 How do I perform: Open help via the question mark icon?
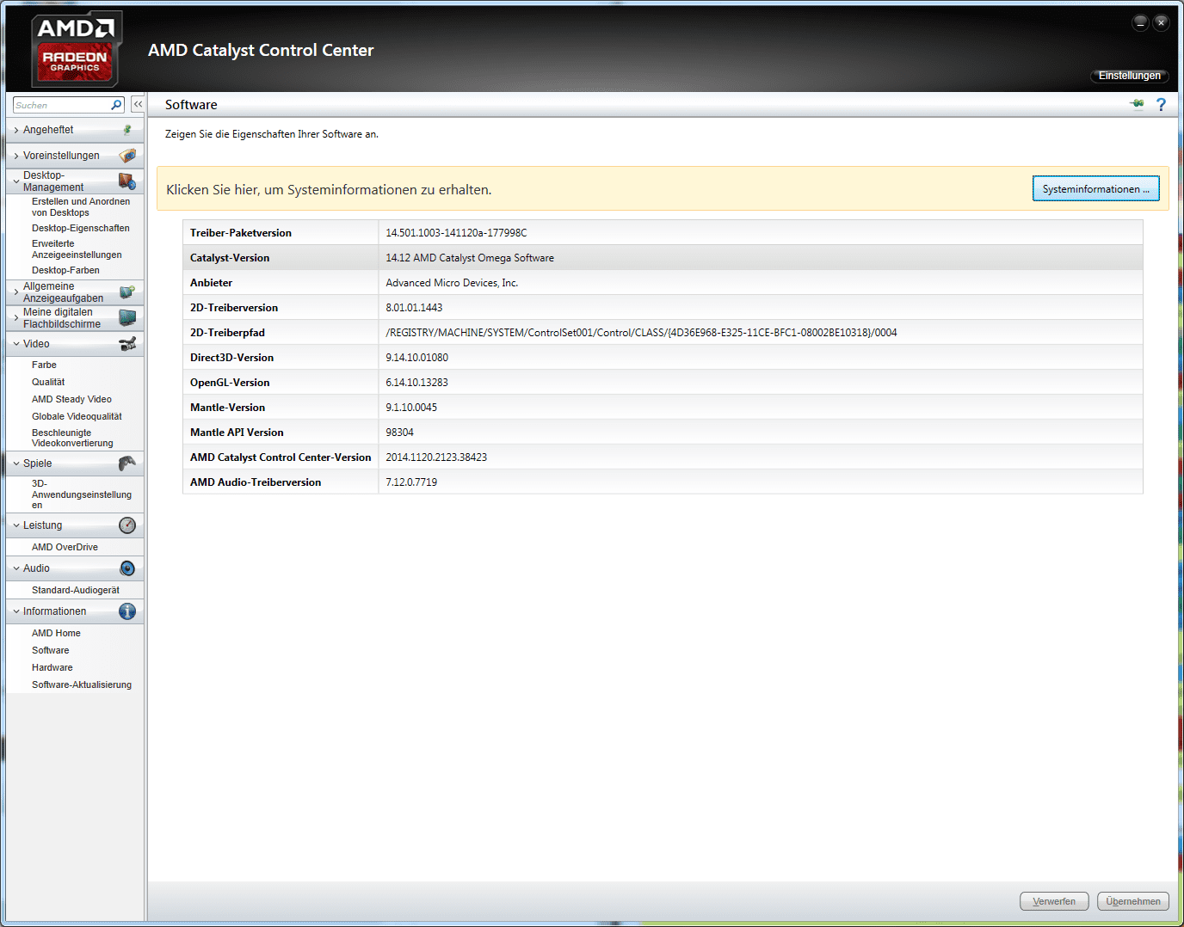click(1161, 104)
